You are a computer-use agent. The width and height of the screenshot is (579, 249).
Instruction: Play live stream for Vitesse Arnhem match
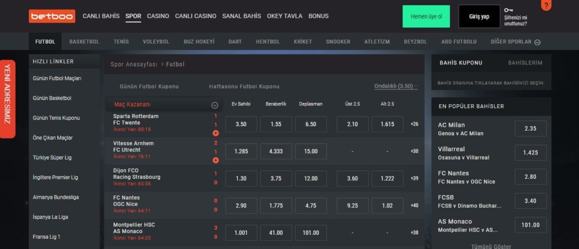[215, 160]
